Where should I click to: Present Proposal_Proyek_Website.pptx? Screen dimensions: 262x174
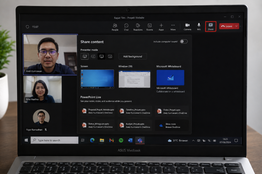97,111
